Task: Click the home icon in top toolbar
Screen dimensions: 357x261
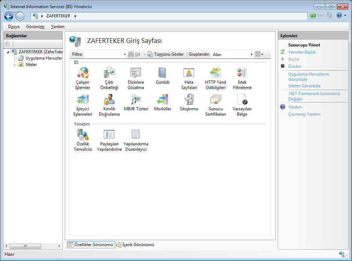Action: point(329,16)
